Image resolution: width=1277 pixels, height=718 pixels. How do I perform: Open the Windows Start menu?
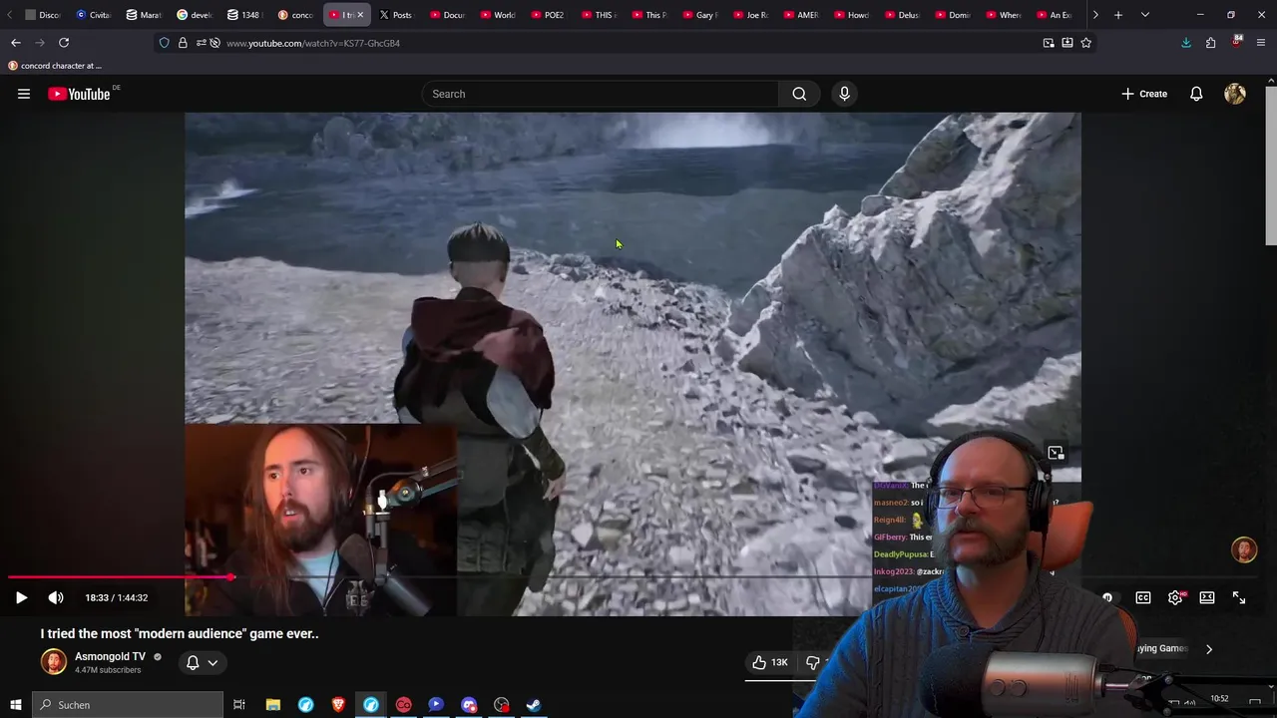pyautogui.click(x=16, y=705)
